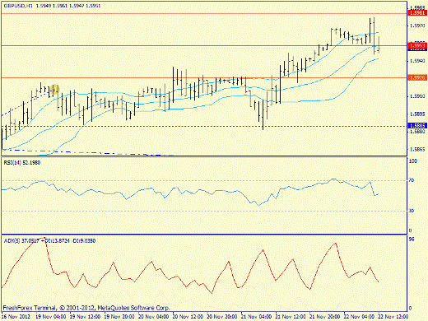
Task: Click the 21 Nov 20:00 time label
Action: click(325, 317)
